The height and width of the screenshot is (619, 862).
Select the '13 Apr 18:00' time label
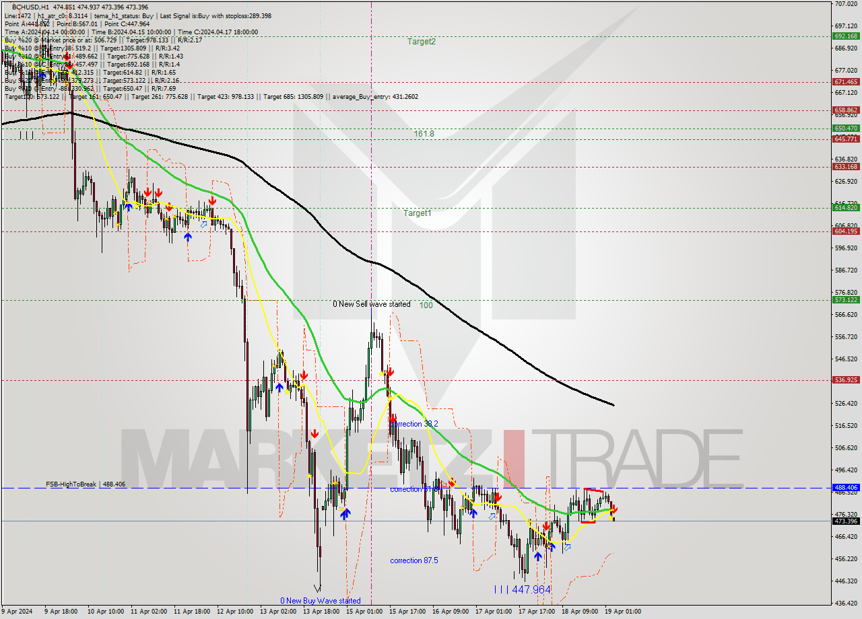[x=320, y=612]
